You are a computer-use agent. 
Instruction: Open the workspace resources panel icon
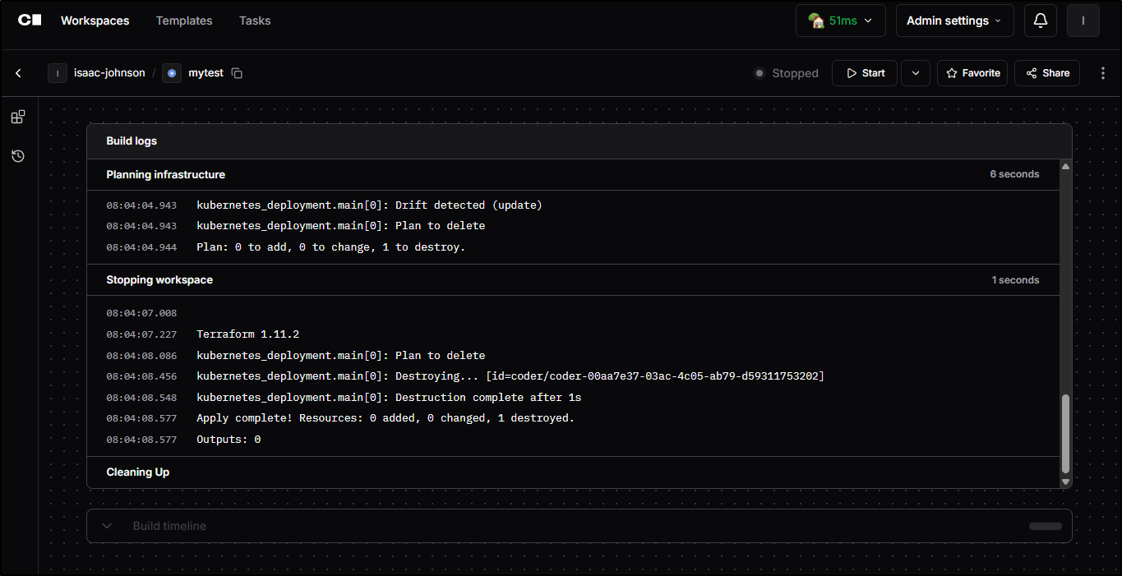click(17, 116)
